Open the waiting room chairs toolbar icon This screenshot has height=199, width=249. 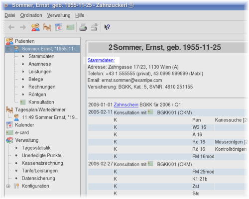tap(47, 27)
